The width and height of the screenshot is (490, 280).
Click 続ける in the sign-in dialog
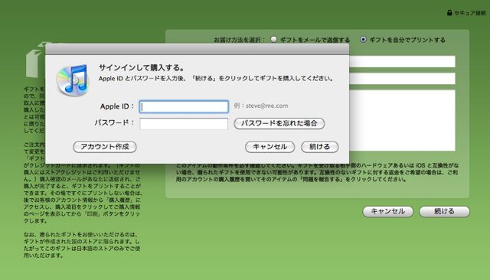(320, 147)
